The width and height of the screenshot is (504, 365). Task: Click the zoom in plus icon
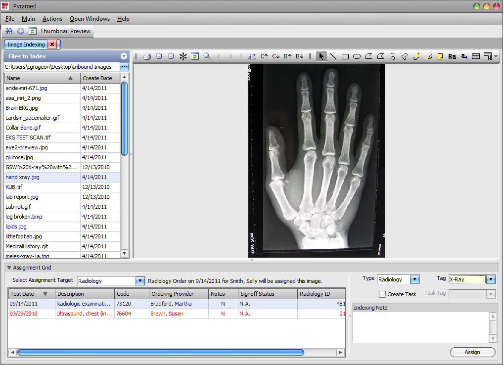pos(159,56)
